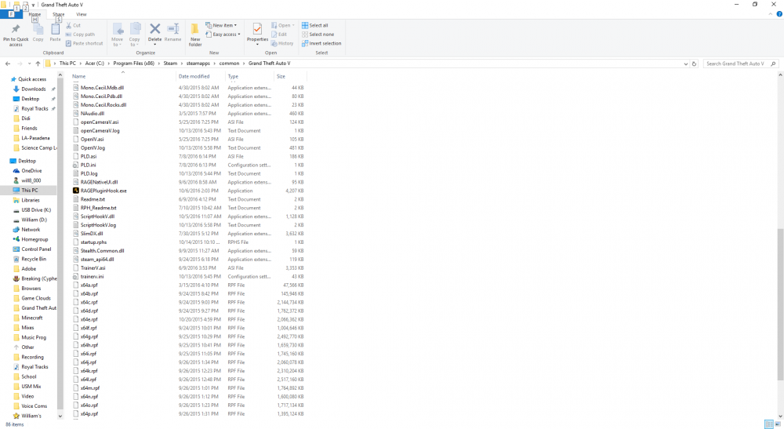Click Copy path in Clipboard group
Image resolution: width=784 pixels, height=429 pixels.
(80, 35)
